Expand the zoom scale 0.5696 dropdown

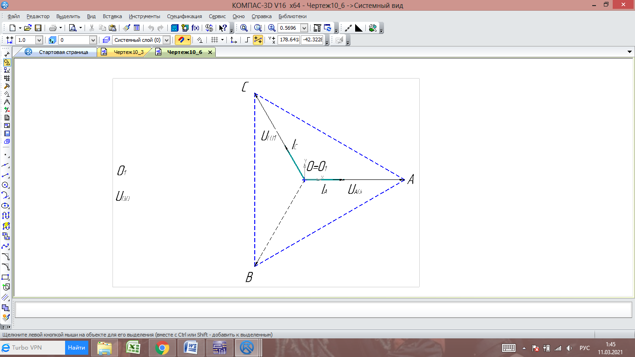[304, 28]
